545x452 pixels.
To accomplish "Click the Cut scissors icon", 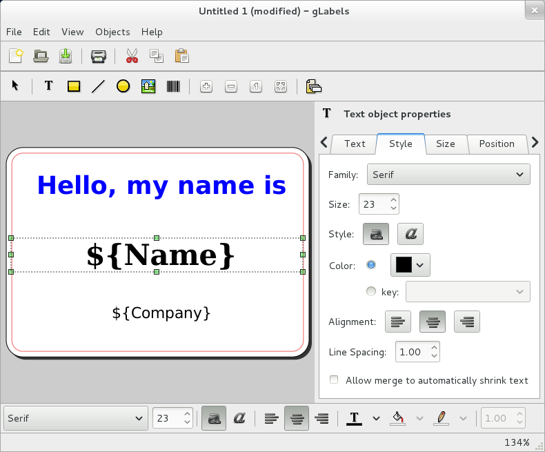I will [x=132, y=56].
